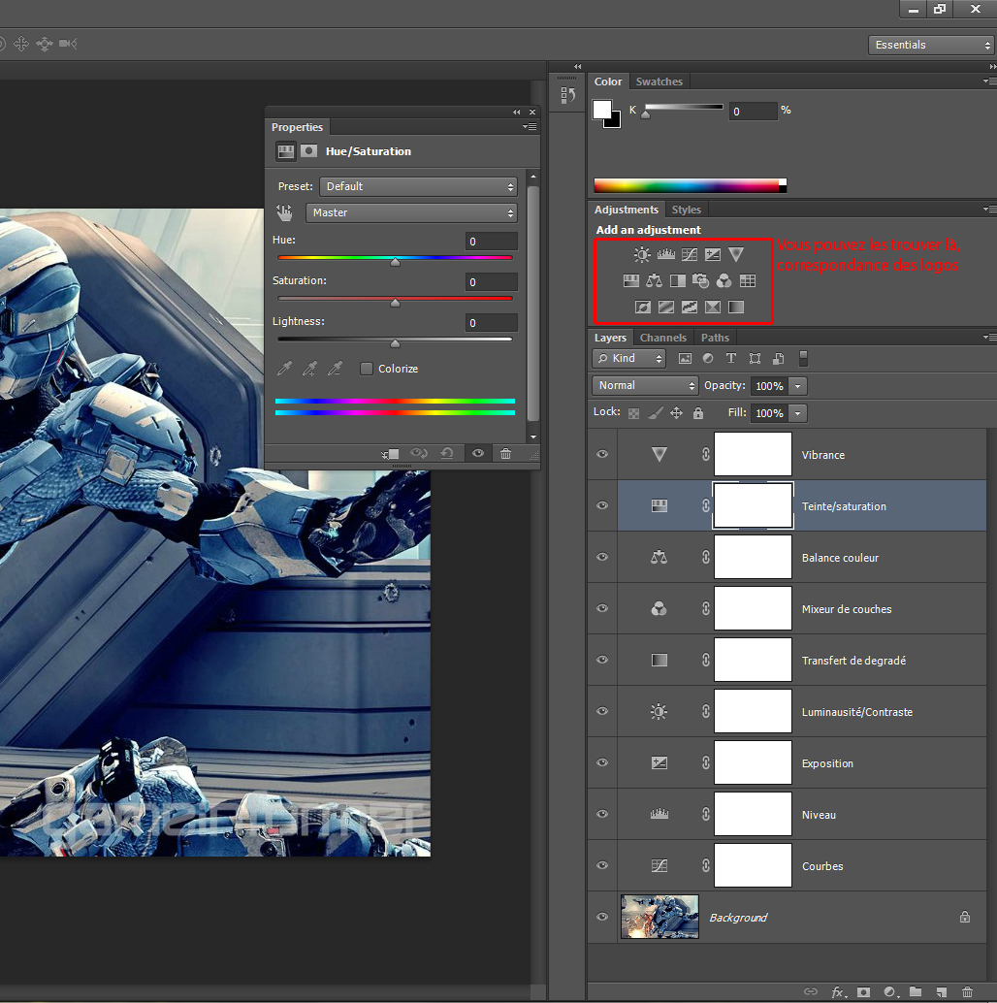The width and height of the screenshot is (997, 1003).
Task: Add a Levels adjustment from Adjustments panel
Action: (665, 254)
